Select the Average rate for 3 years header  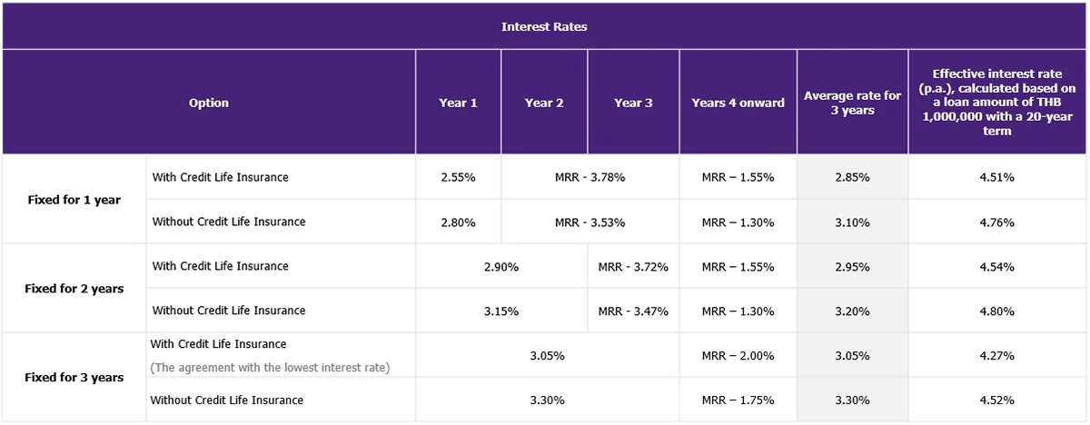point(852,103)
